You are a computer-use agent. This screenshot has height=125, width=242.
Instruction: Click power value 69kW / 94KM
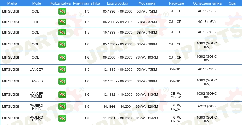tap(147, 32)
